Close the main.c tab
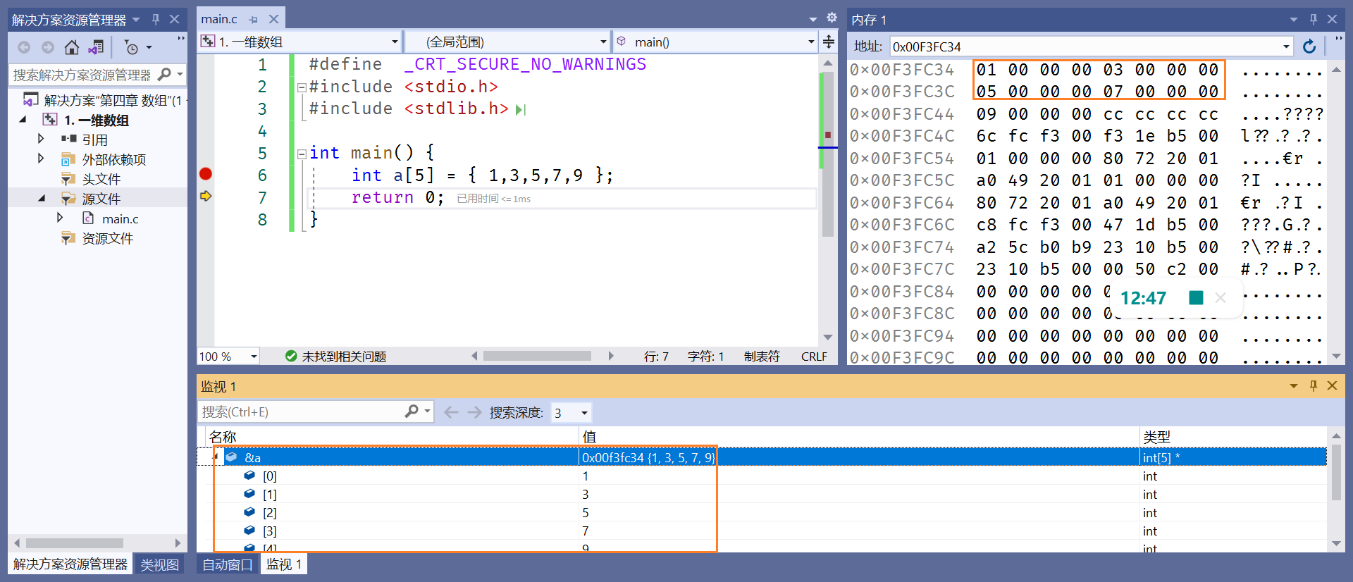Image resolution: width=1353 pixels, height=582 pixels. point(274,19)
